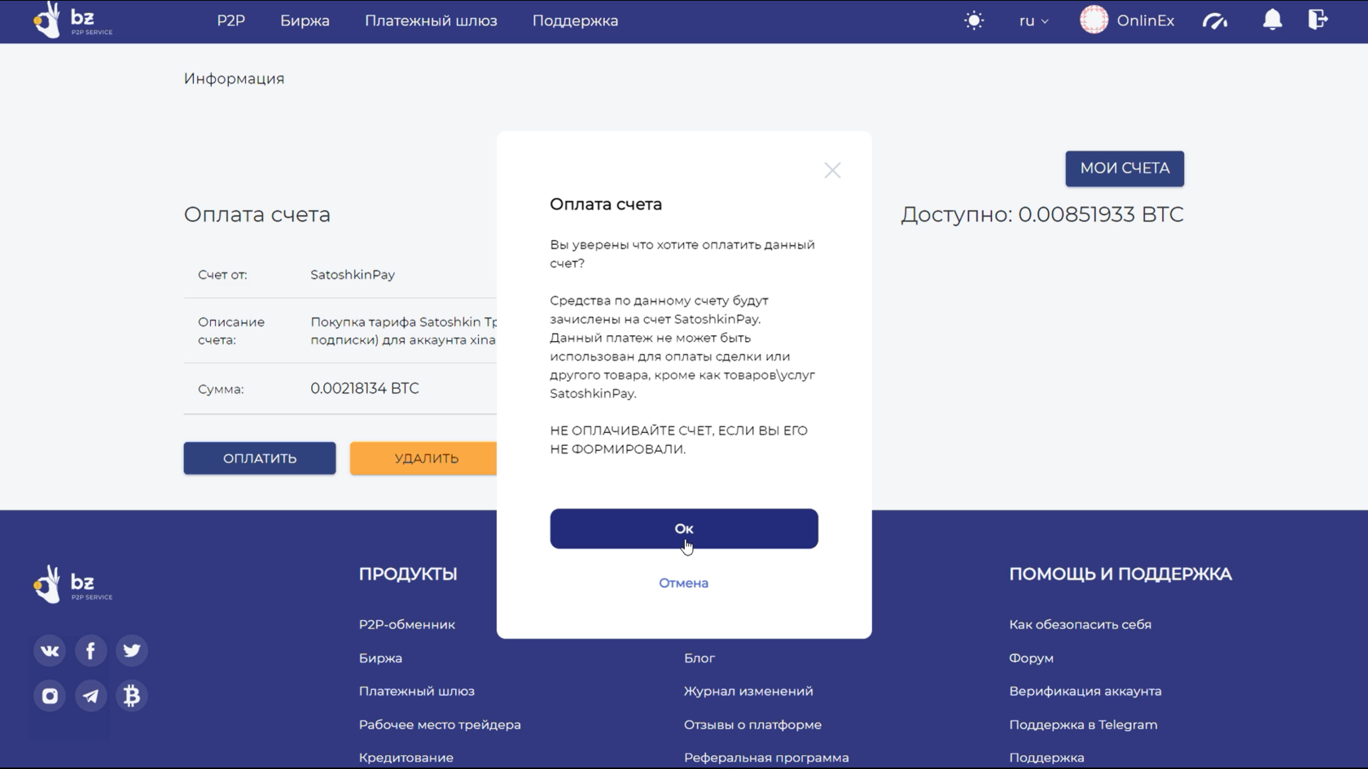Click the Информация heading text
This screenshot has width=1368, height=769.
point(234,79)
